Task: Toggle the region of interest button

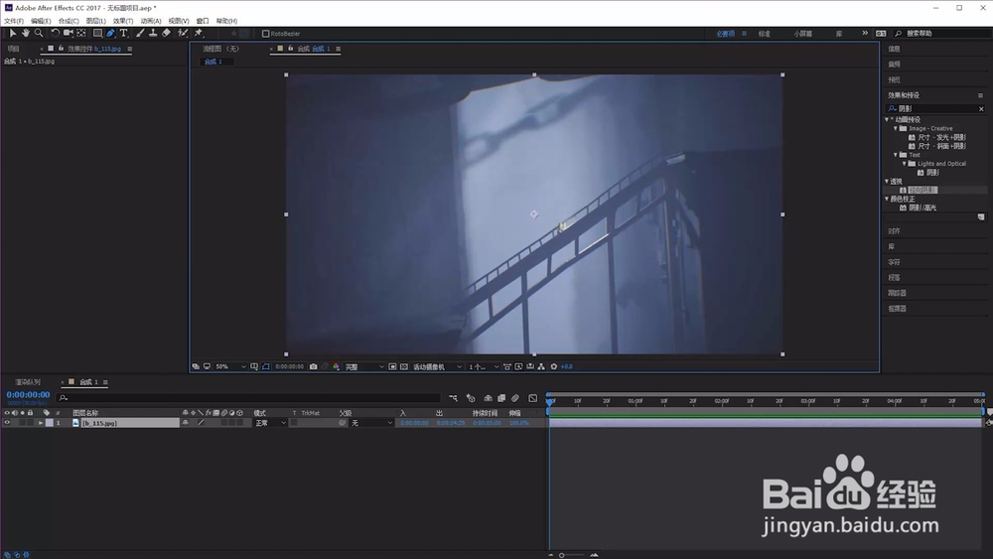Action: click(x=392, y=366)
